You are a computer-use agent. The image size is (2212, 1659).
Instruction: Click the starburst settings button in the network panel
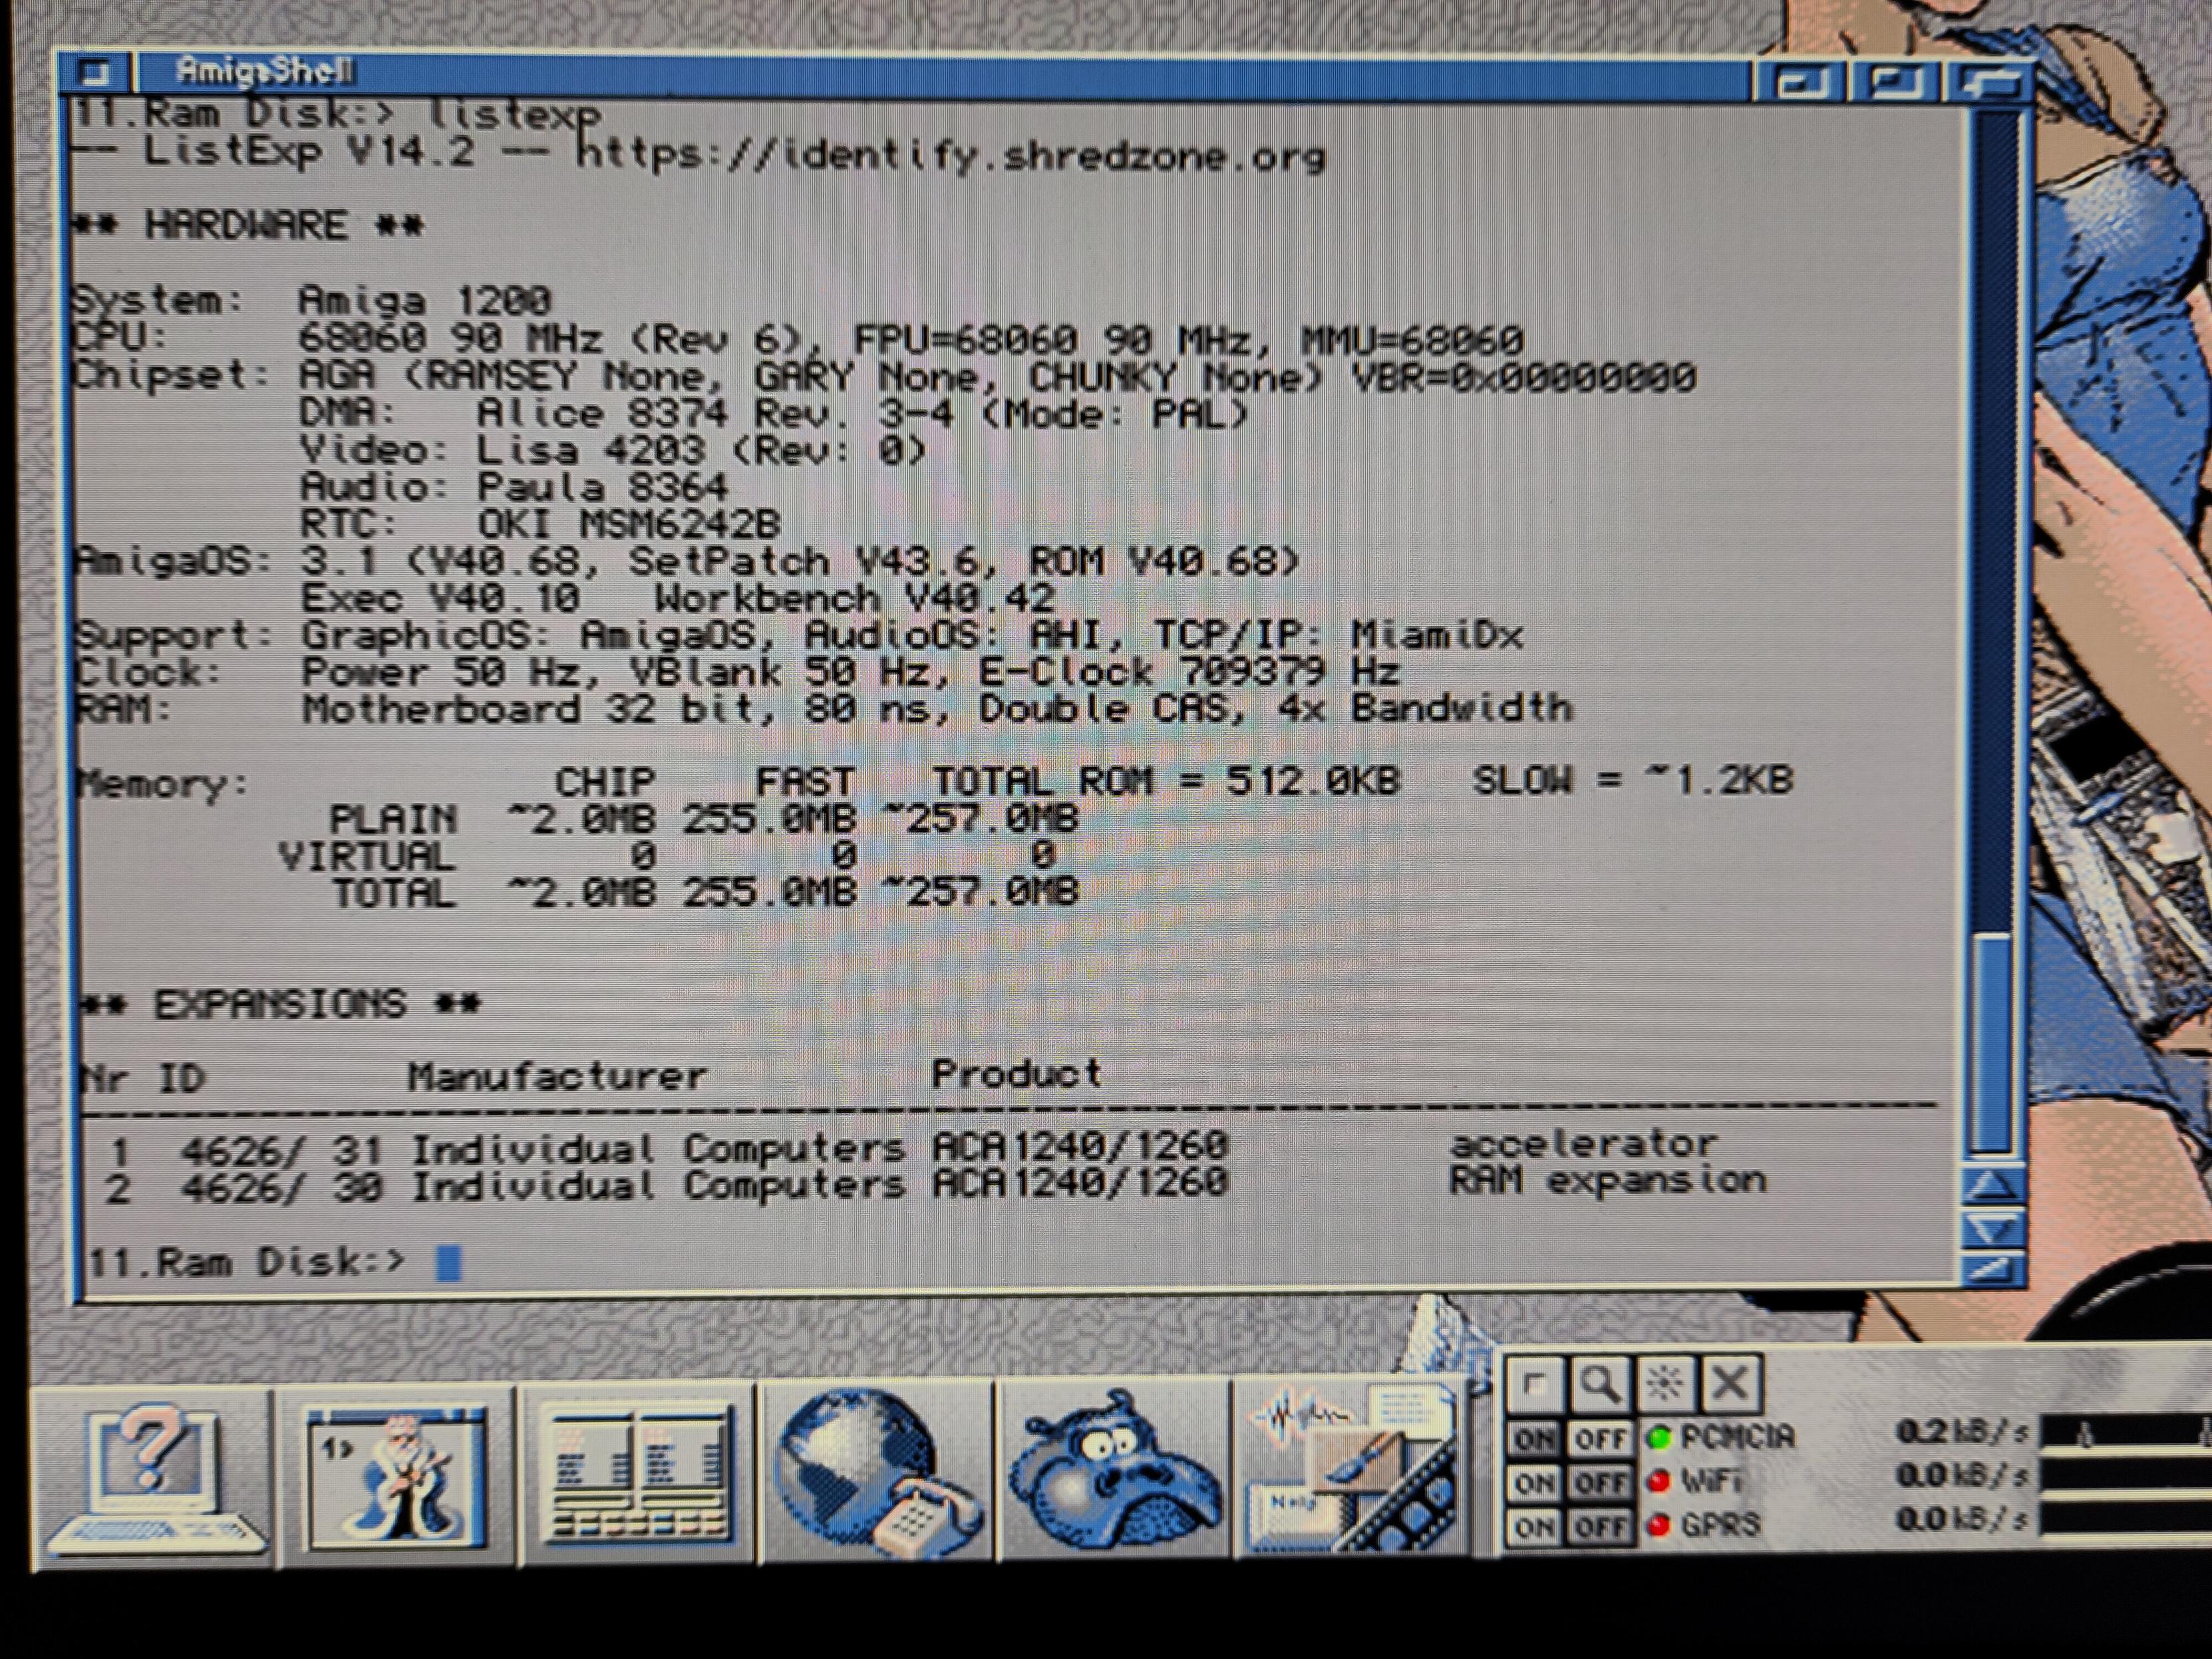pos(1665,1385)
